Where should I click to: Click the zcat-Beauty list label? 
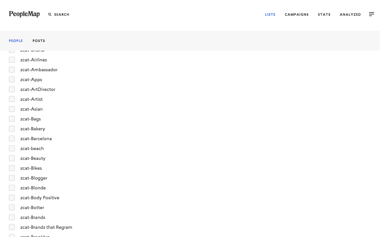[33, 159]
